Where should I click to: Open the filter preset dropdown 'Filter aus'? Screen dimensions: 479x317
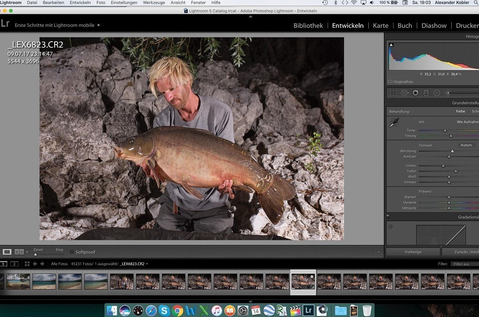465,264
